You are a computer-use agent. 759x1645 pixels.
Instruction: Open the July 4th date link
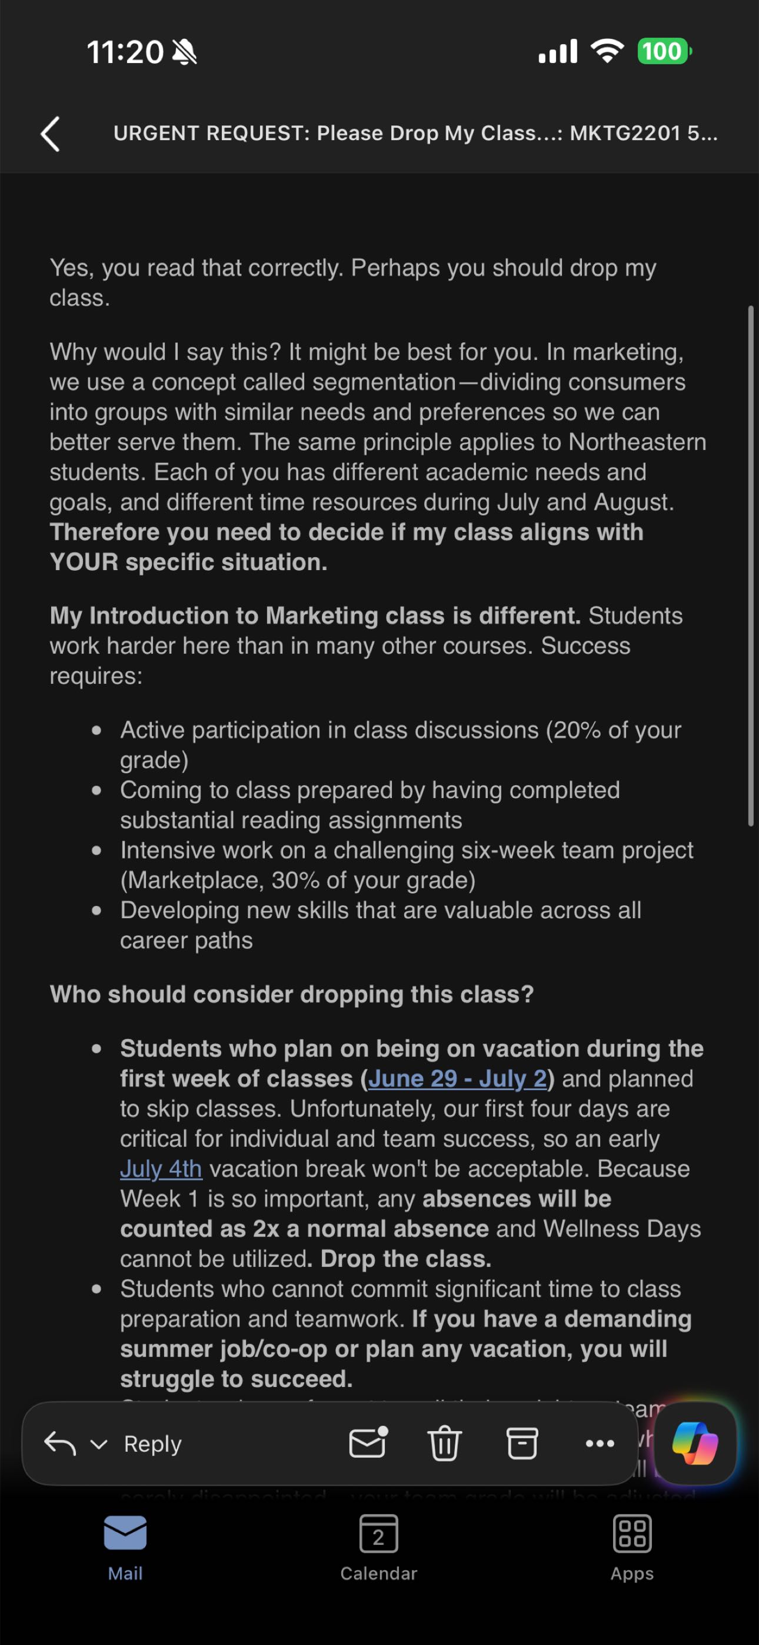pos(161,1168)
